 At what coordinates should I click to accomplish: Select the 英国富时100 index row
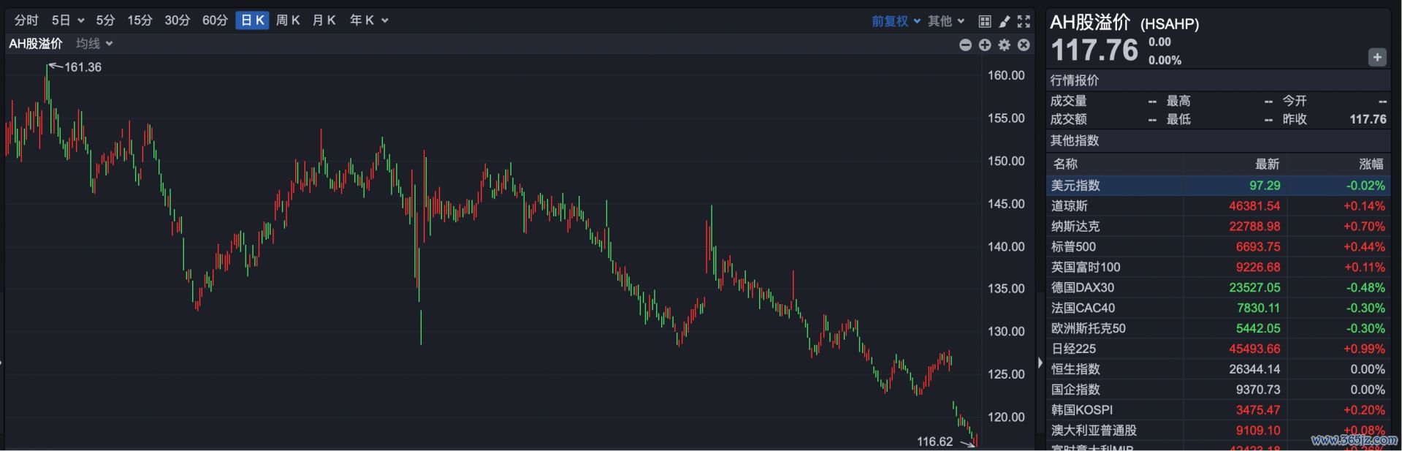tap(1219, 268)
